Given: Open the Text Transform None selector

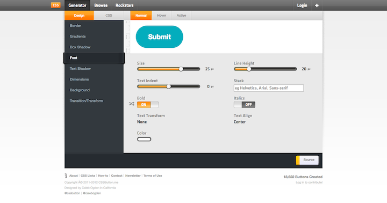Looking at the screenshot, I should point(142,122).
